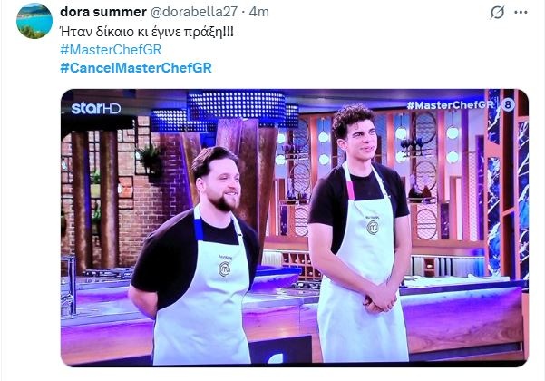Click MasterChef logo on bearded man's apron
Image resolution: width=545 pixels, height=381 pixels.
click(x=225, y=269)
